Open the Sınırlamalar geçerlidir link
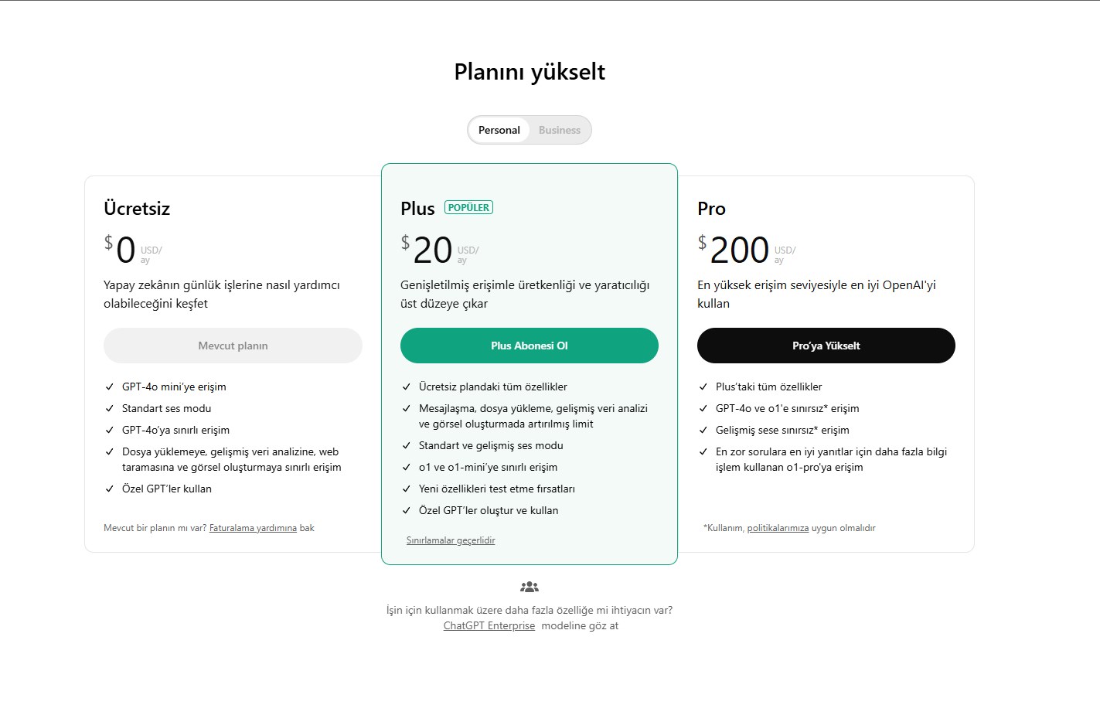This screenshot has height=705, width=1100. 451,540
